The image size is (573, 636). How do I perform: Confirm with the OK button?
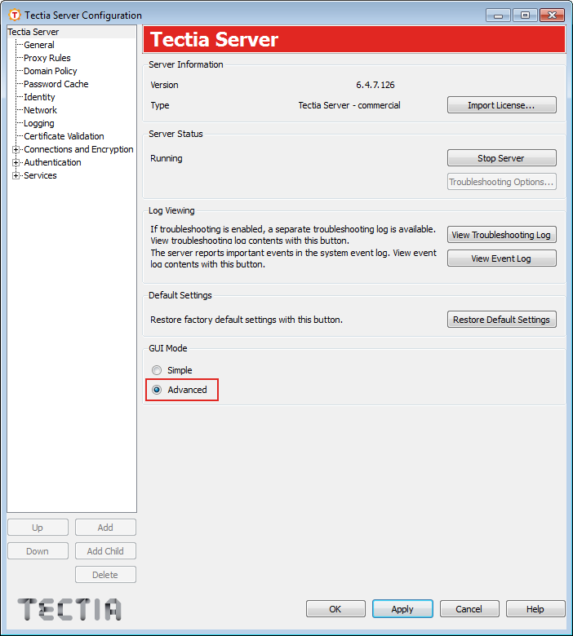coord(335,609)
